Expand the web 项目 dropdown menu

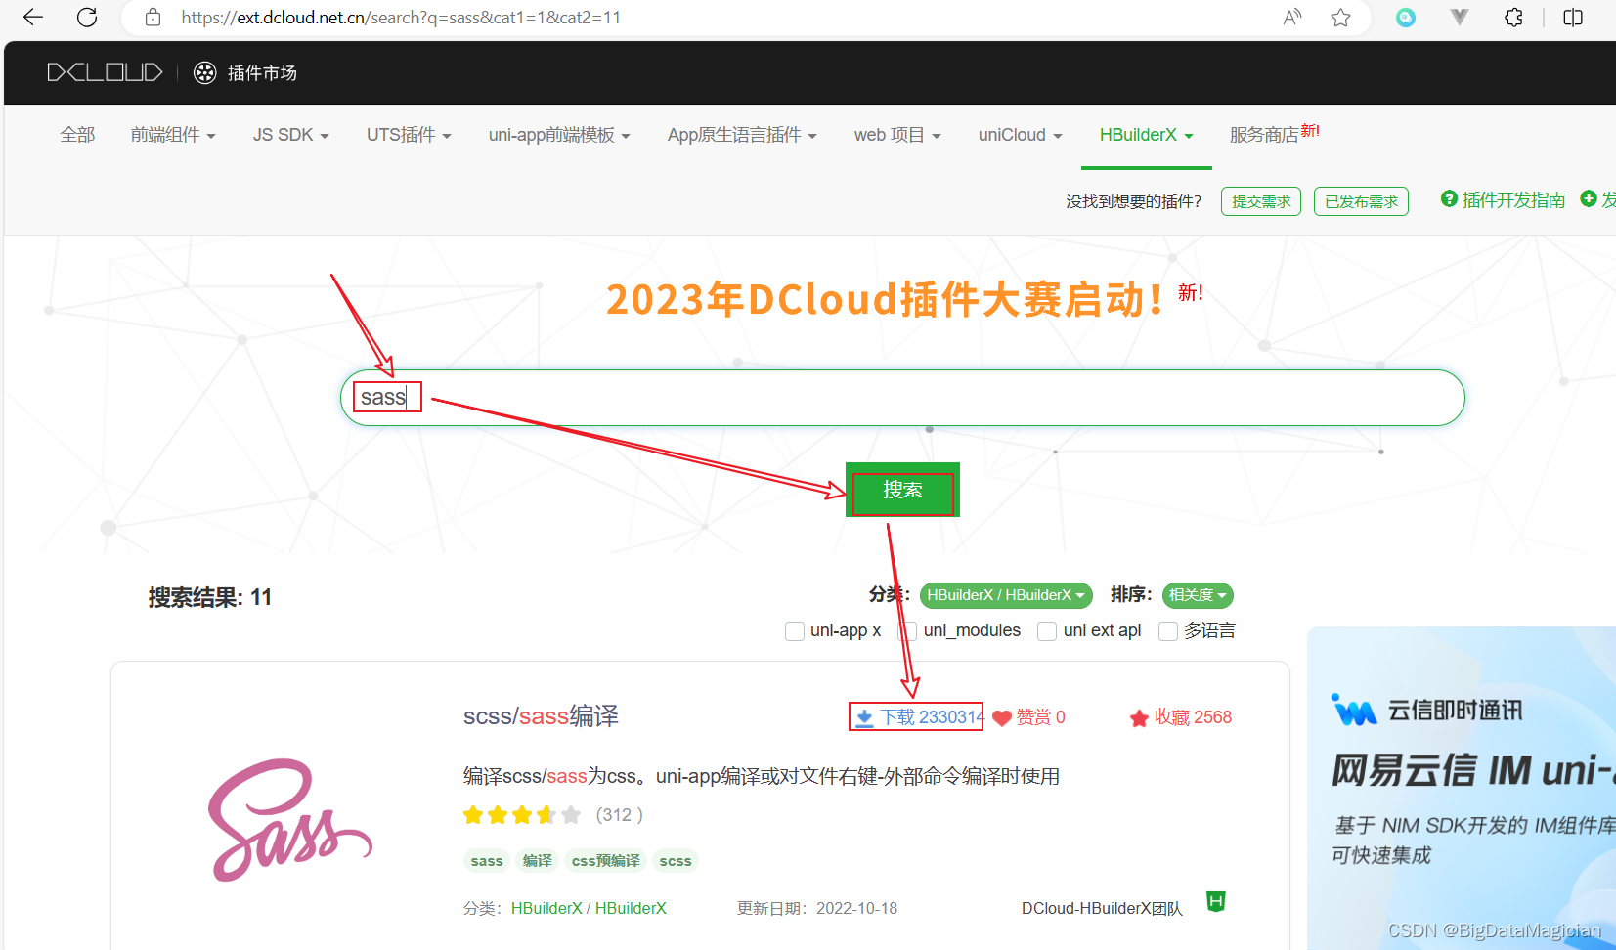coord(897,135)
